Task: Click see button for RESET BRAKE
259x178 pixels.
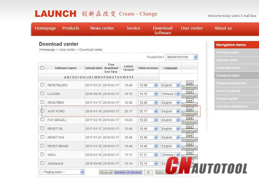Action: [189, 144]
